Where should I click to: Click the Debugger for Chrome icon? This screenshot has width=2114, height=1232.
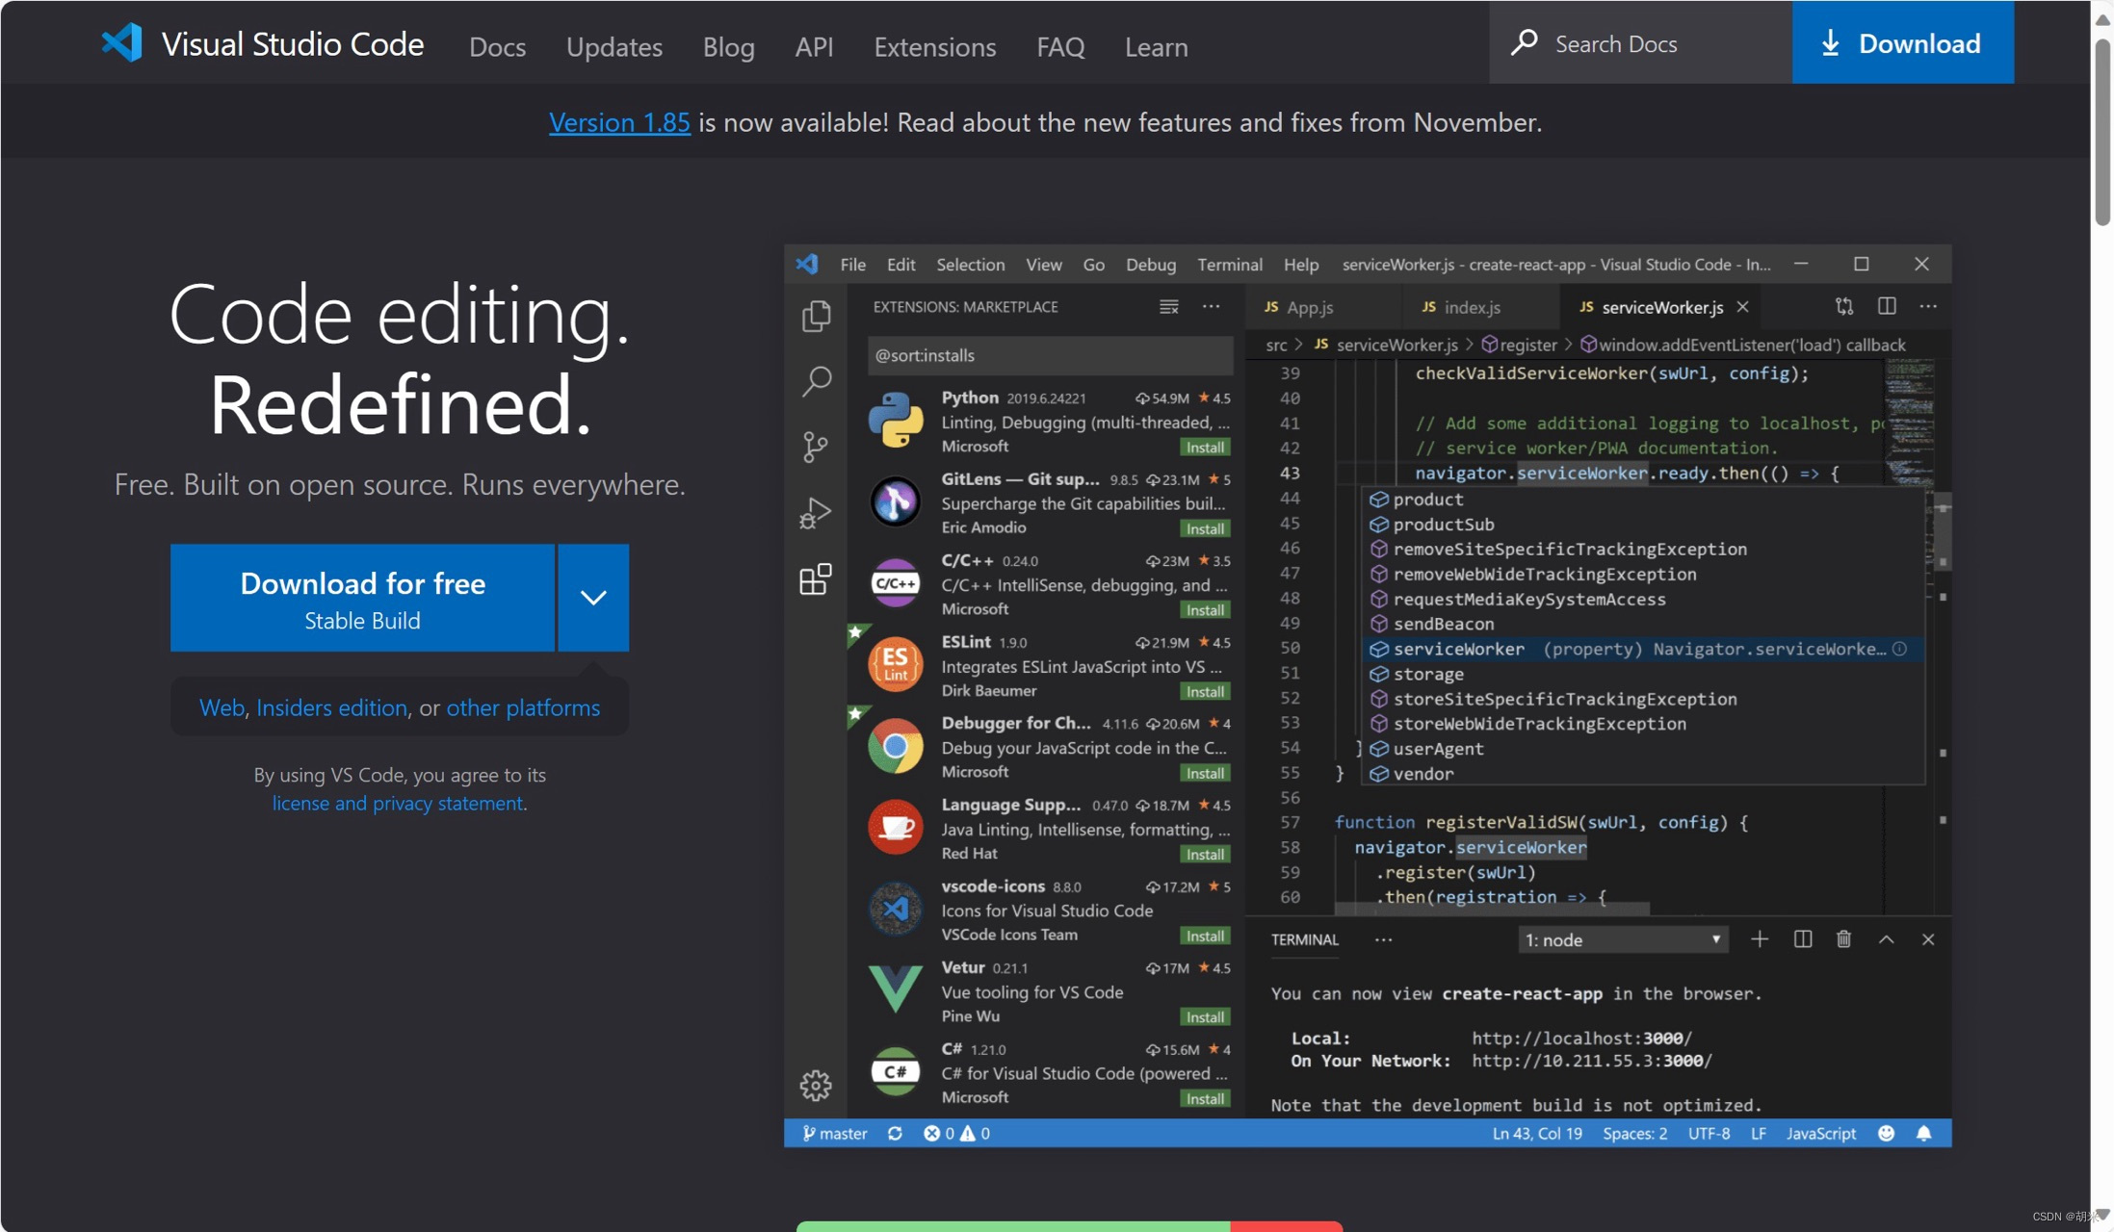(x=896, y=746)
